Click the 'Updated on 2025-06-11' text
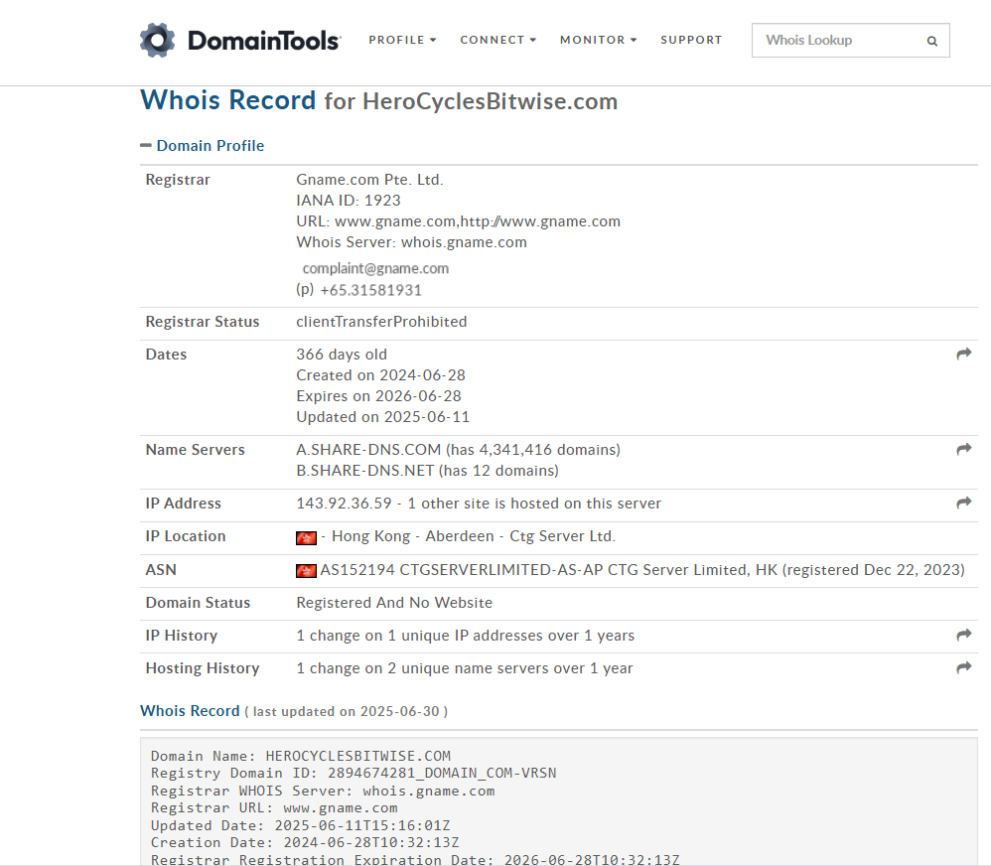Screen dimensions: 991x866 [383, 416]
